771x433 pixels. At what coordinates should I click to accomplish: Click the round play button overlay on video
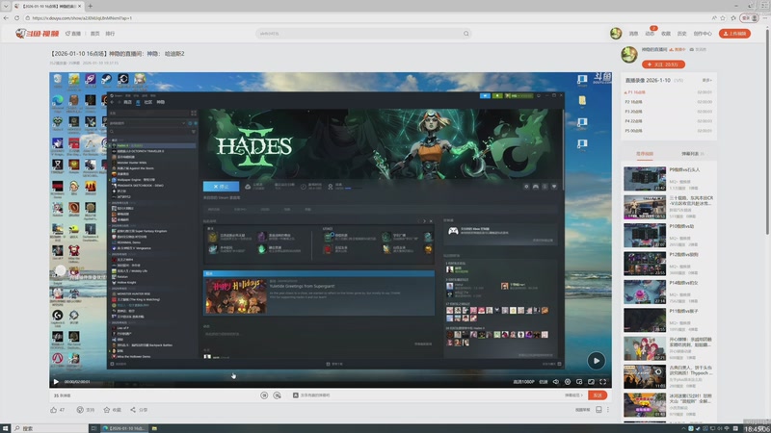[x=596, y=361]
